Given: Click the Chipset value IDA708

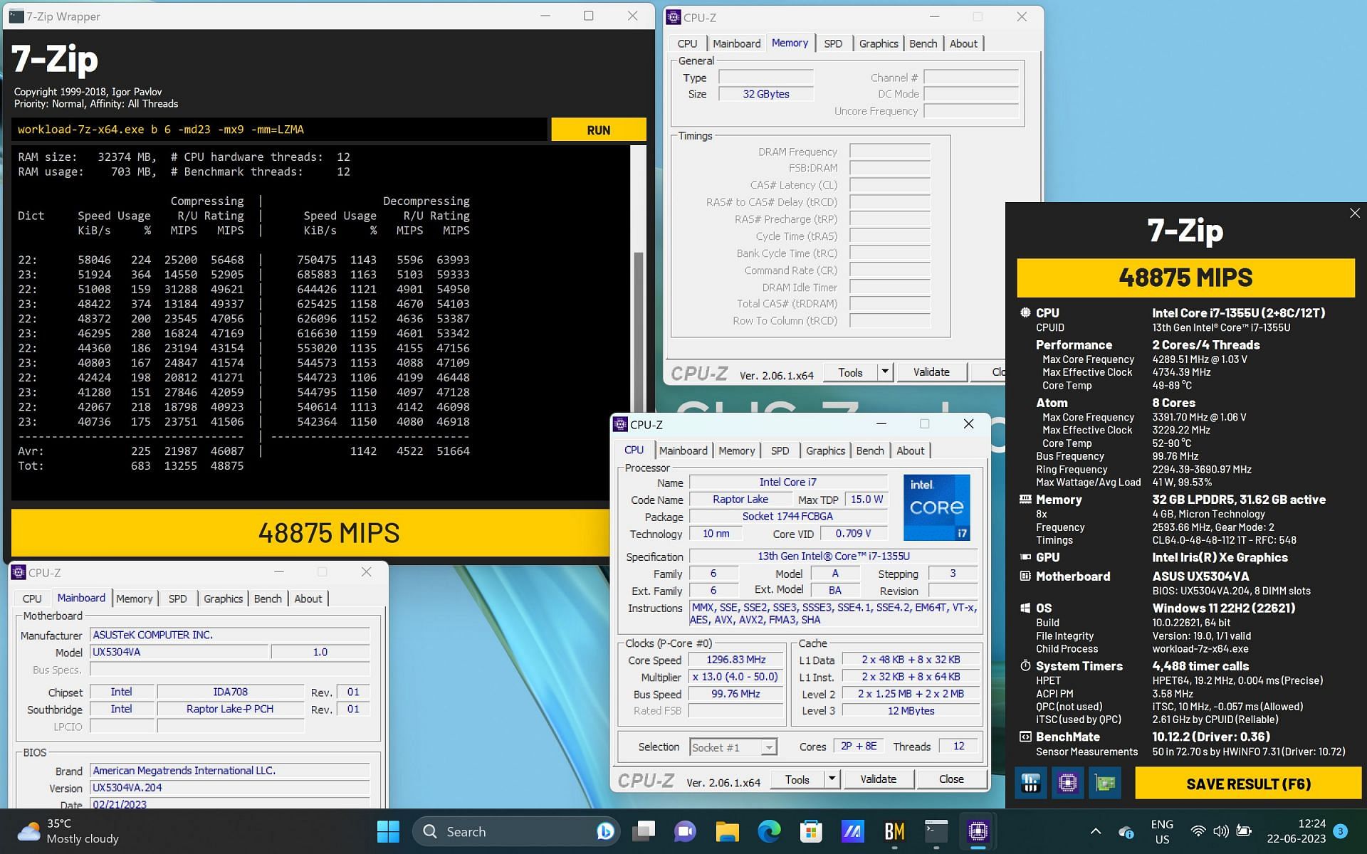Looking at the screenshot, I should point(230,692).
